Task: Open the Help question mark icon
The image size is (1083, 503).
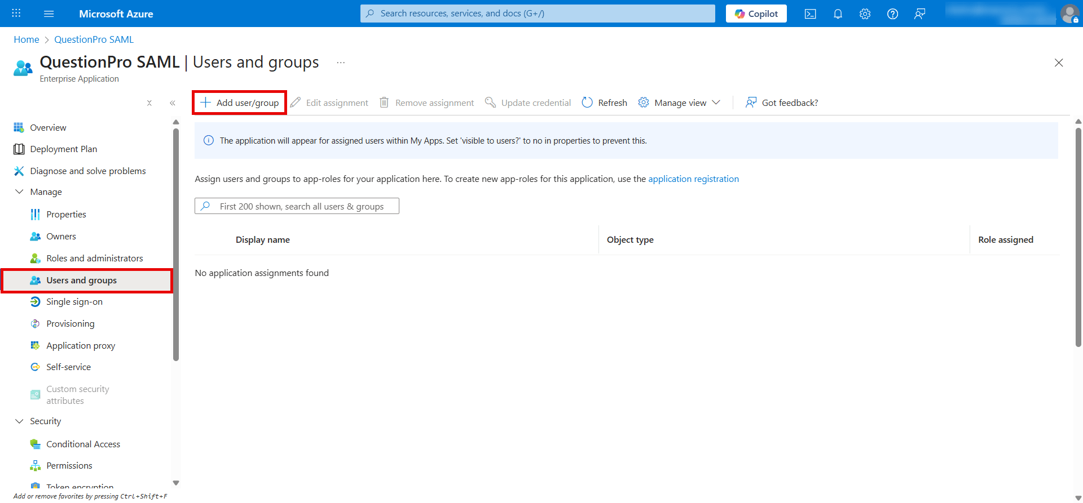Action: pyautogui.click(x=892, y=14)
